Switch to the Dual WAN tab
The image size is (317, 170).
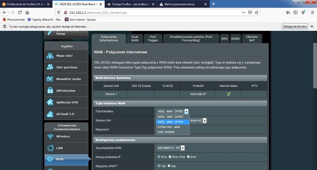click(x=135, y=38)
